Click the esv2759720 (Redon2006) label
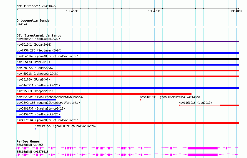The width and height of the screenshot is (247, 158). pyautogui.click(x=35, y=68)
